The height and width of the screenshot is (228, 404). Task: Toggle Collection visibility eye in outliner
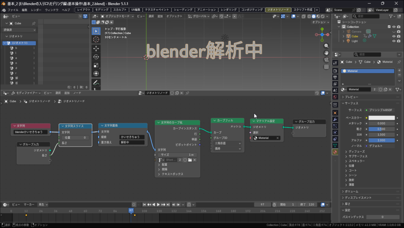point(394,27)
